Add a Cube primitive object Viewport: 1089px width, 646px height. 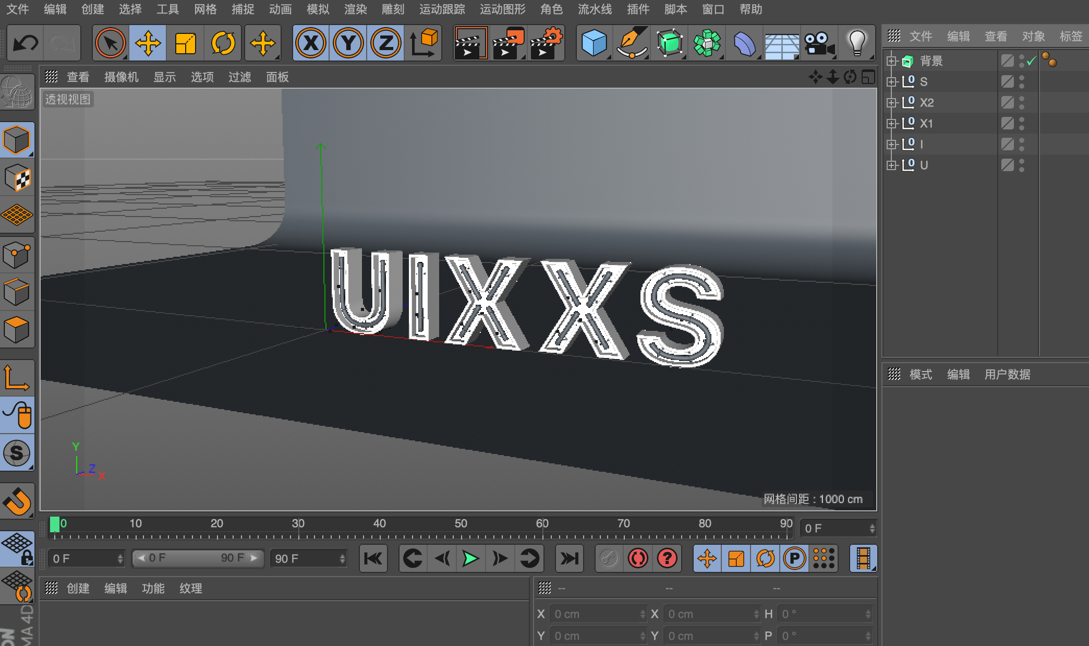tap(594, 43)
